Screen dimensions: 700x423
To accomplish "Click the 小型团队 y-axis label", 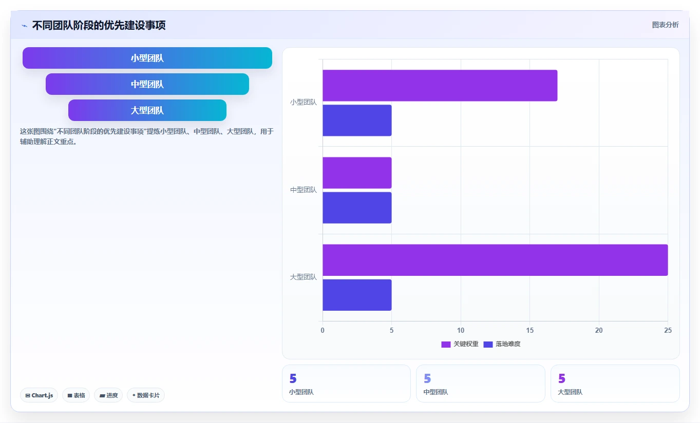I will [x=304, y=102].
